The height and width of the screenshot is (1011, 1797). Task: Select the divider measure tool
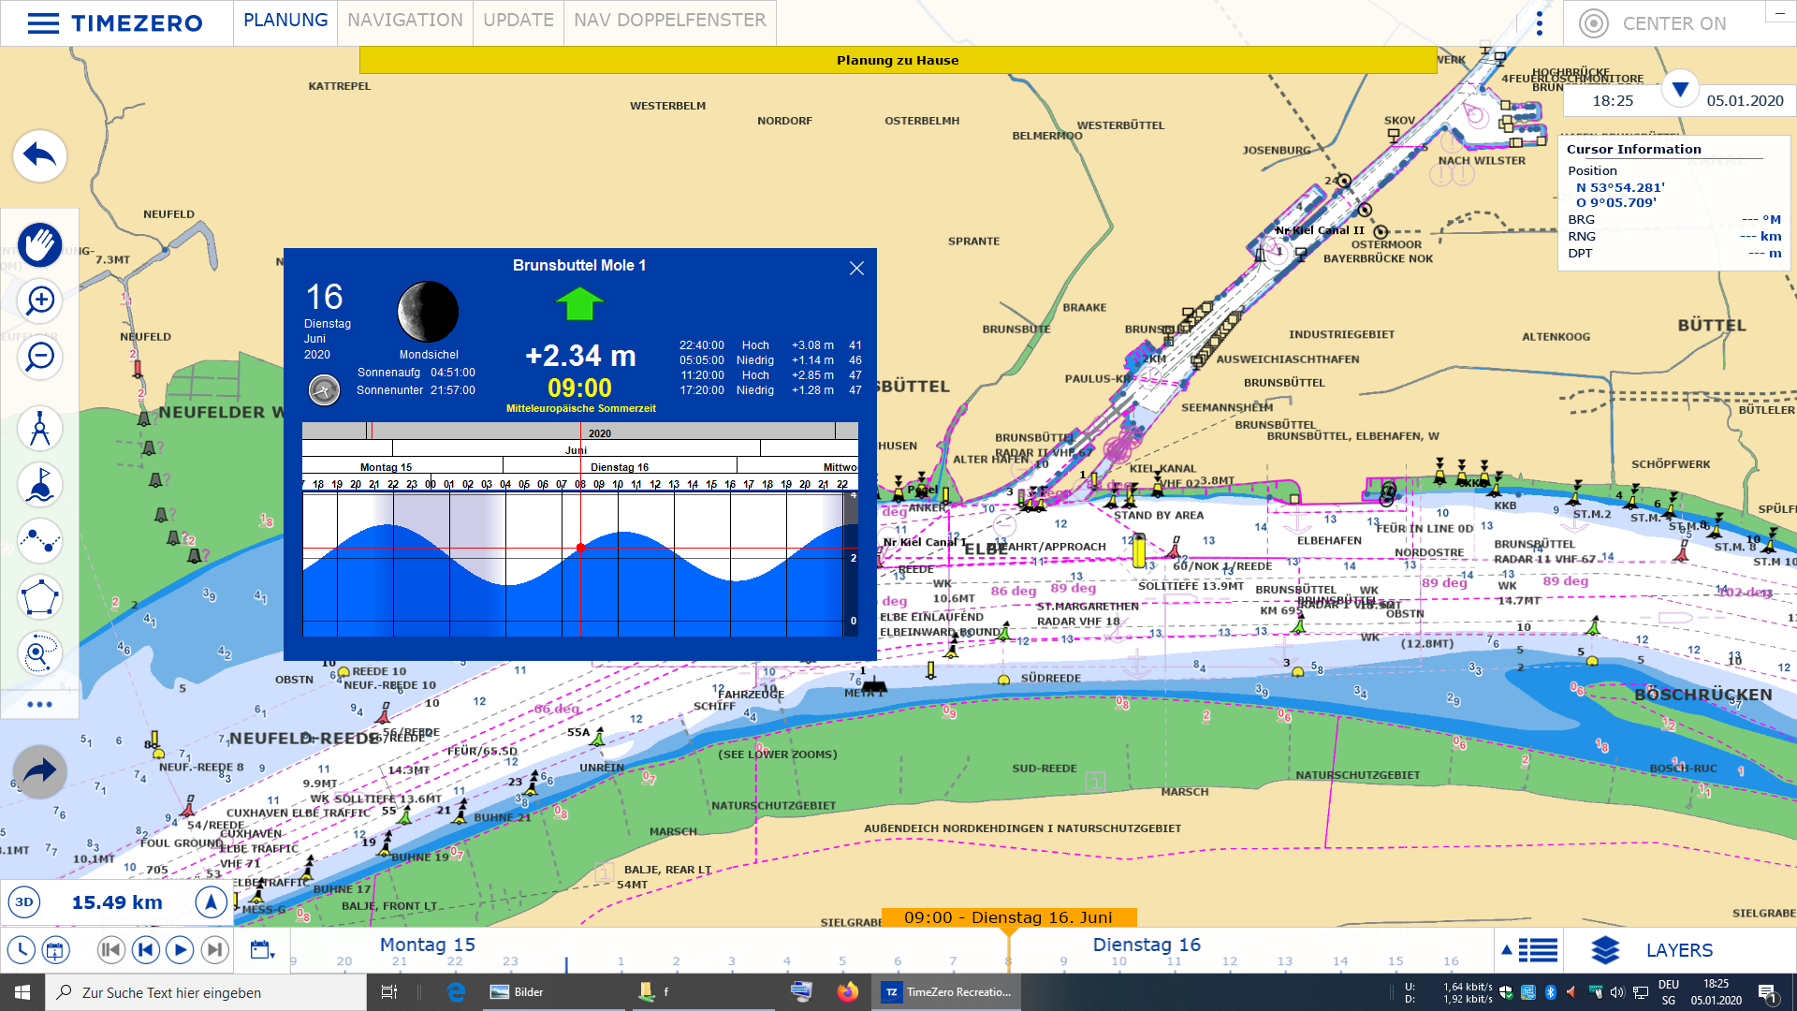(39, 429)
